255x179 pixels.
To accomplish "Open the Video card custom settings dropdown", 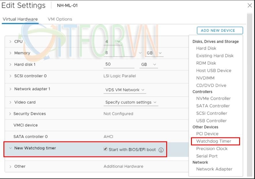I will (x=131, y=102).
